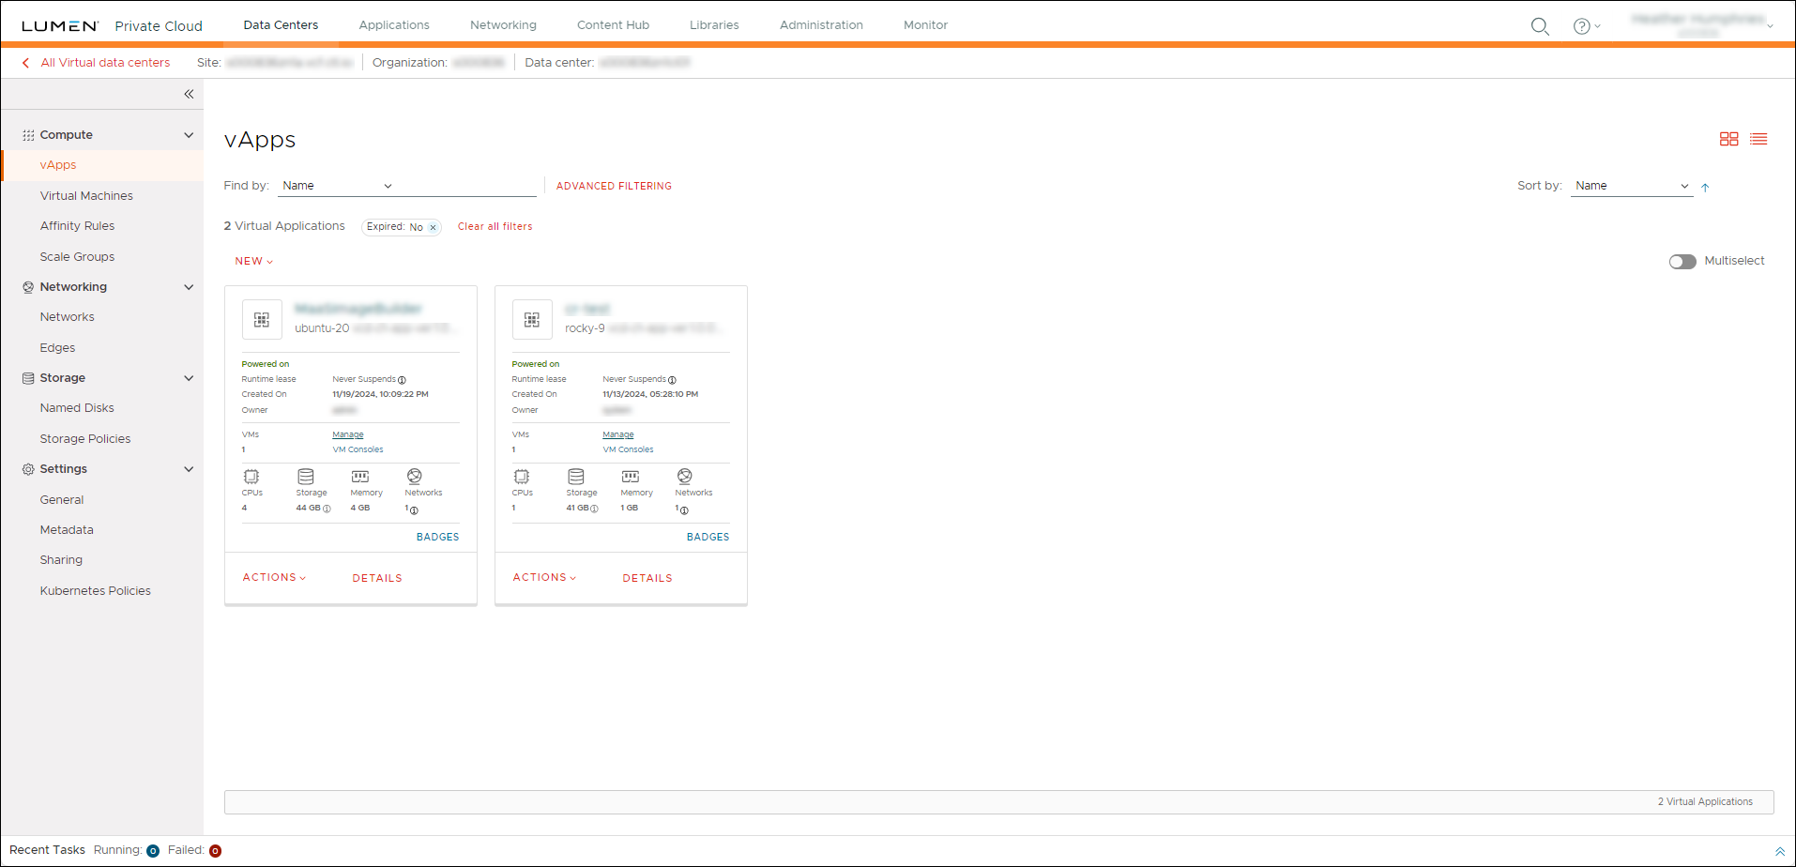1796x867 pixels.
Task: Collapse the left navigation panel chevron
Action: 188,94
